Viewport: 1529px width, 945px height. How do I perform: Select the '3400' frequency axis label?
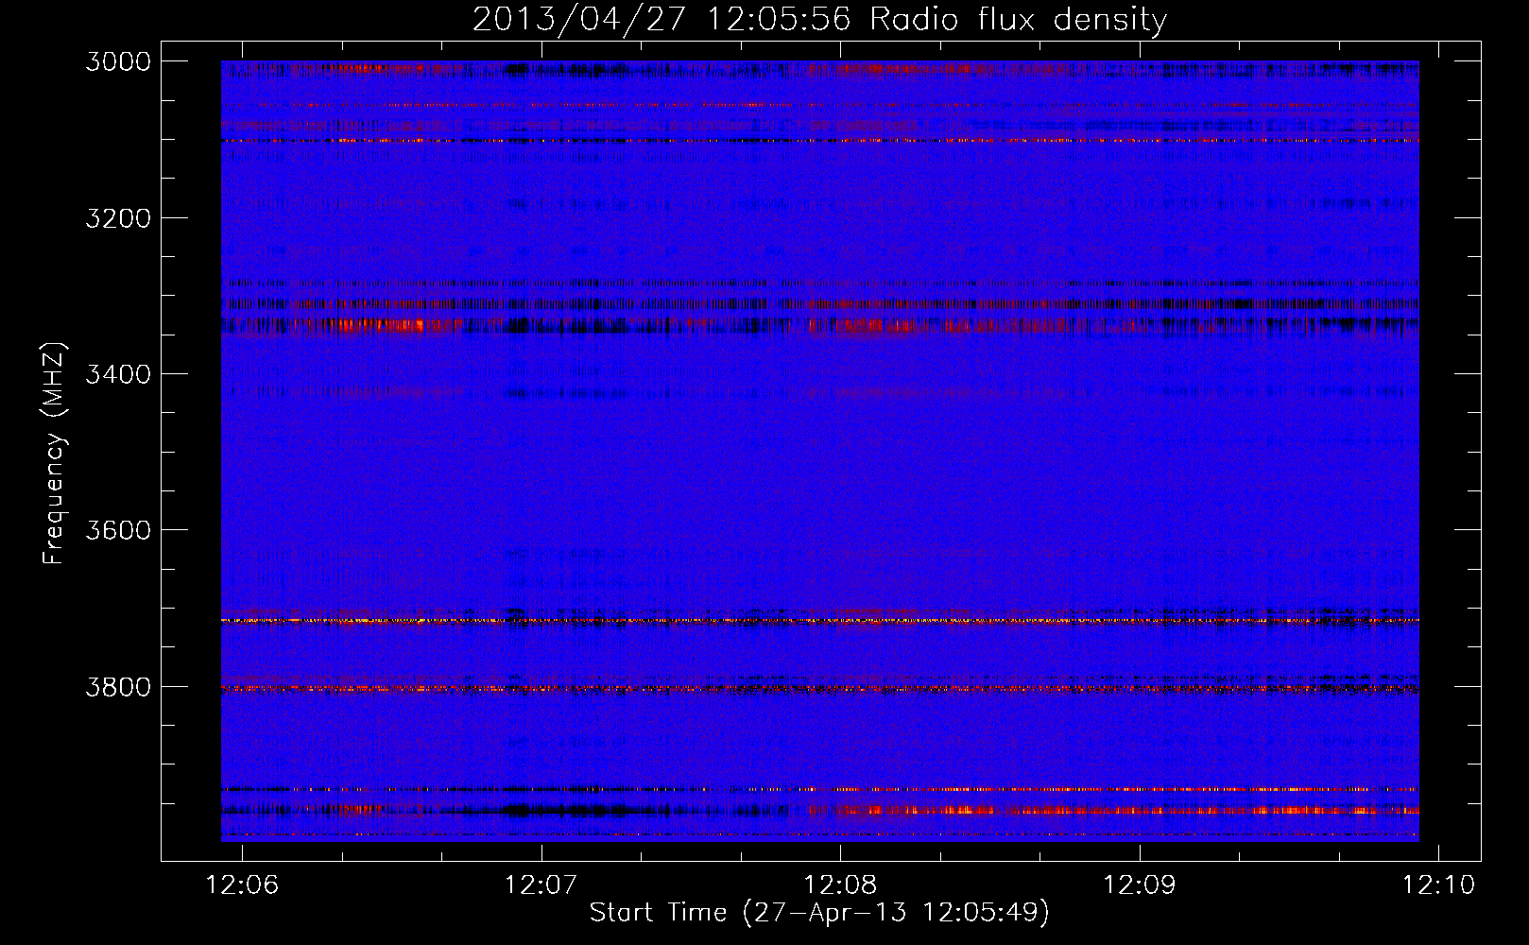point(118,374)
